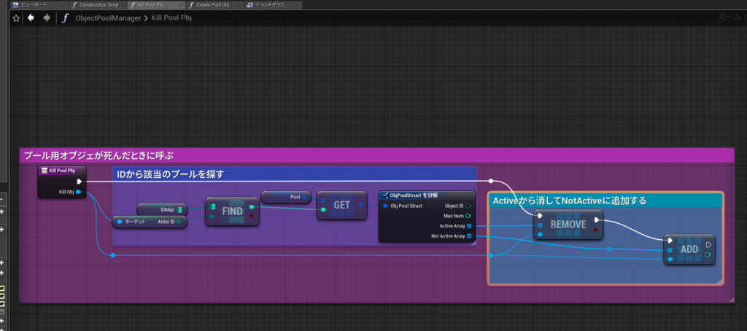Screen dimensions: 747x331
Task: Click the REMOVE exec input pin
Action: tap(540, 216)
